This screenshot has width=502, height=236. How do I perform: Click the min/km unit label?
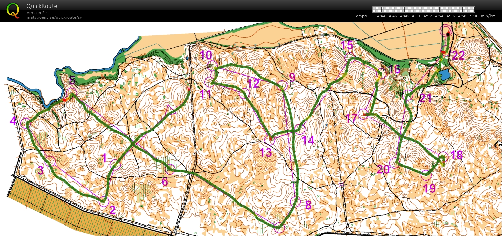(x=488, y=16)
